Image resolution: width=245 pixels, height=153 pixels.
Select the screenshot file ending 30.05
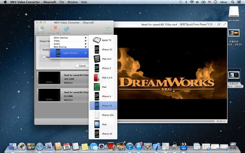tap(234, 79)
